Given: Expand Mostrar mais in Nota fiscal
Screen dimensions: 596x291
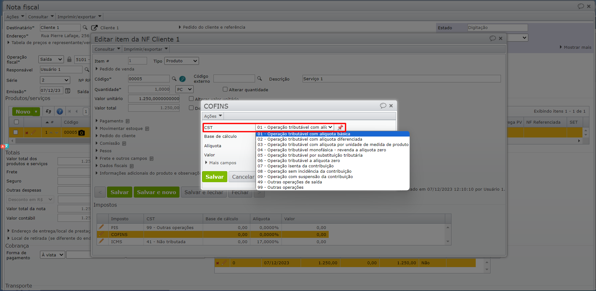Looking at the screenshot, I should coord(576,48).
